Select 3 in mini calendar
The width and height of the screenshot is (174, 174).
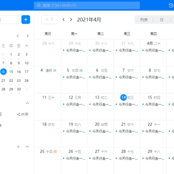tap(27, 55)
